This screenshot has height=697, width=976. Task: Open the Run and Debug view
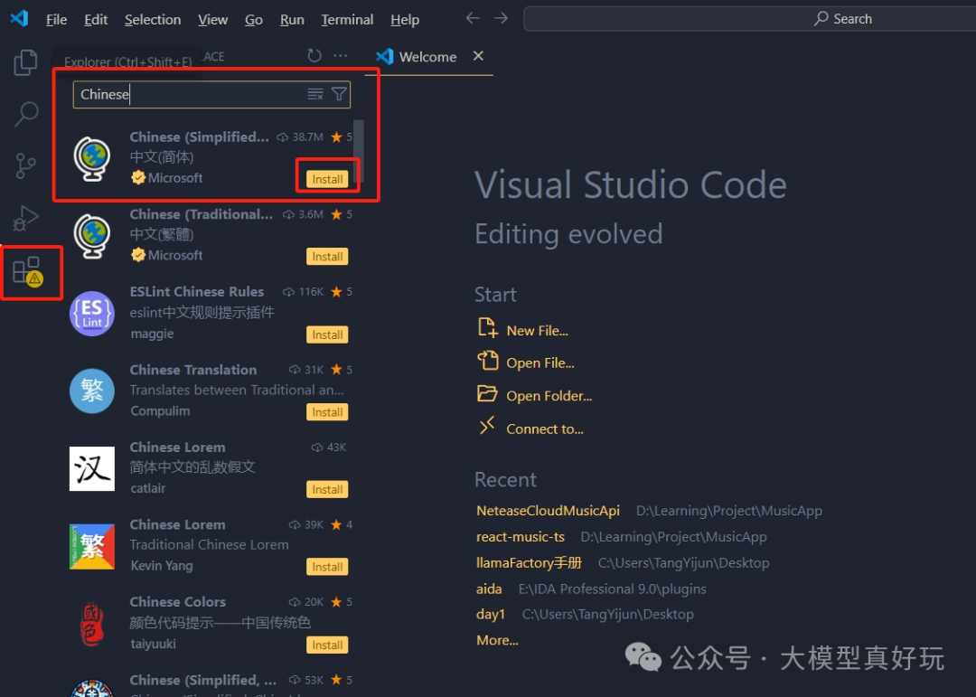(x=24, y=217)
